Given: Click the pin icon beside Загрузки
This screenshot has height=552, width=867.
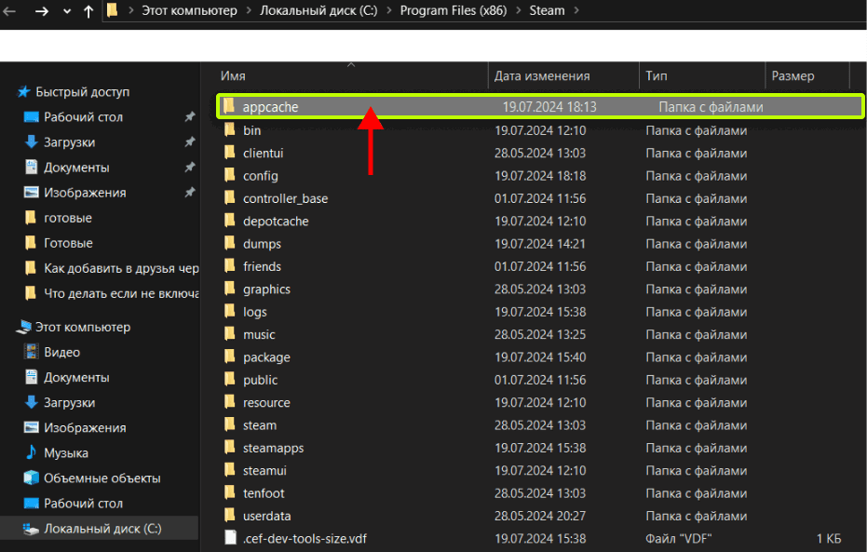Looking at the screenshot, I should (x=190, y=142).
